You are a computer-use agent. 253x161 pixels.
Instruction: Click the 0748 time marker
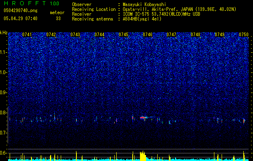[x=195, y=35]
